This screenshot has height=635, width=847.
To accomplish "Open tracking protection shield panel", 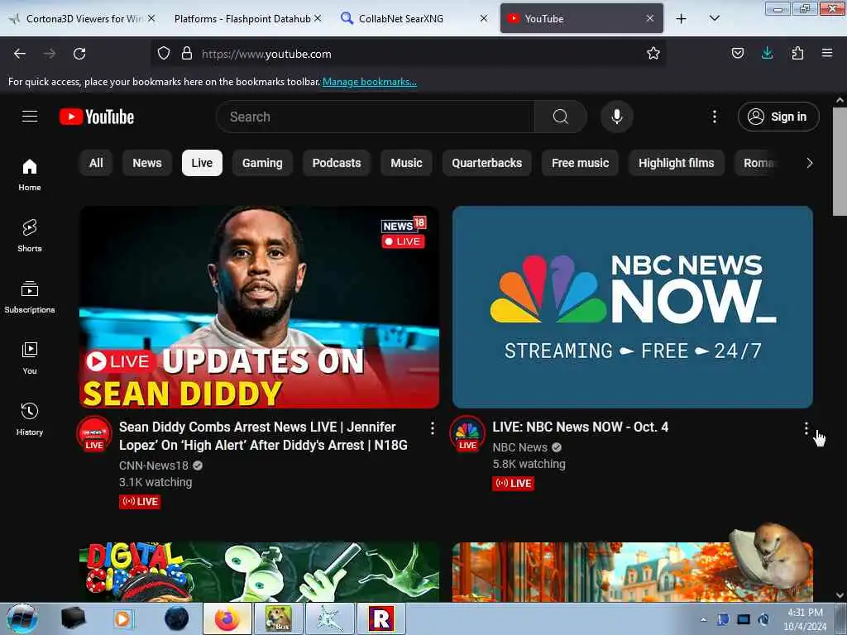I will point(164,54).
